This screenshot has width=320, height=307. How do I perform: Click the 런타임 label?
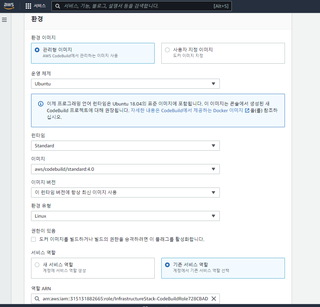coord(38,135)
